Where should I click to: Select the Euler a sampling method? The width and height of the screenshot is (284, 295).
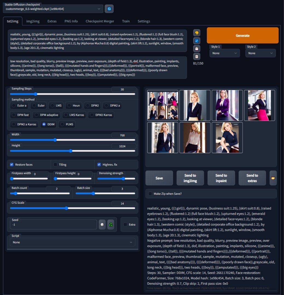(x=13, y=105)
